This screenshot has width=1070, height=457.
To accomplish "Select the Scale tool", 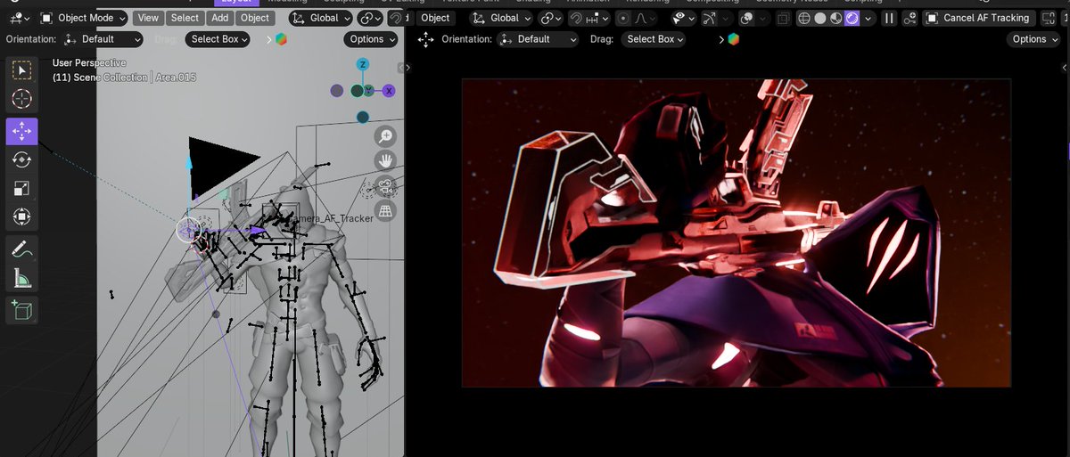I will [x=21, y=188].
